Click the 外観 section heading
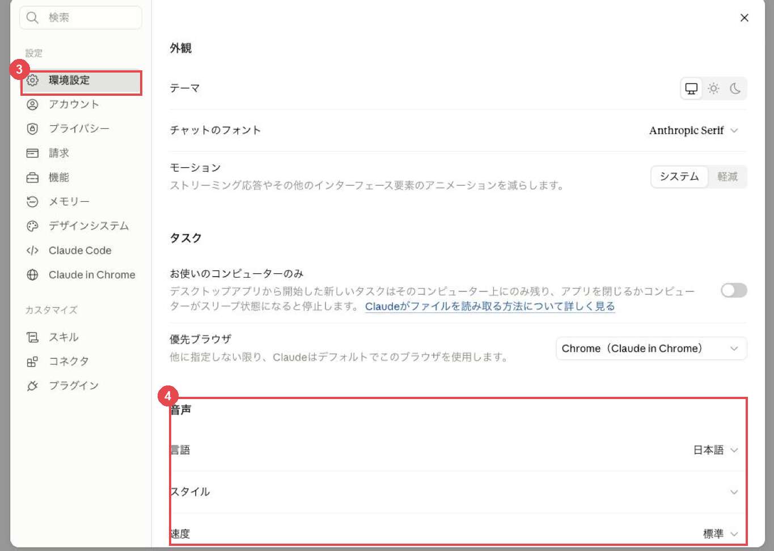This screenshot has width=774, height=551. click(181, 49)
